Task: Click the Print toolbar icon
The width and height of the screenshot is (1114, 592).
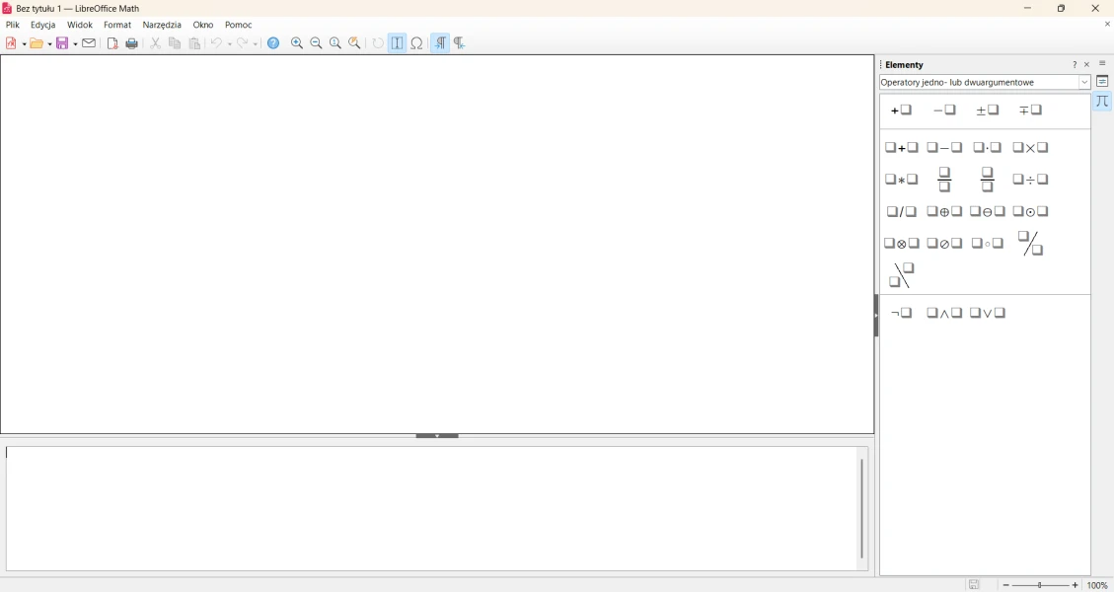Action: [x=132, y=43]
